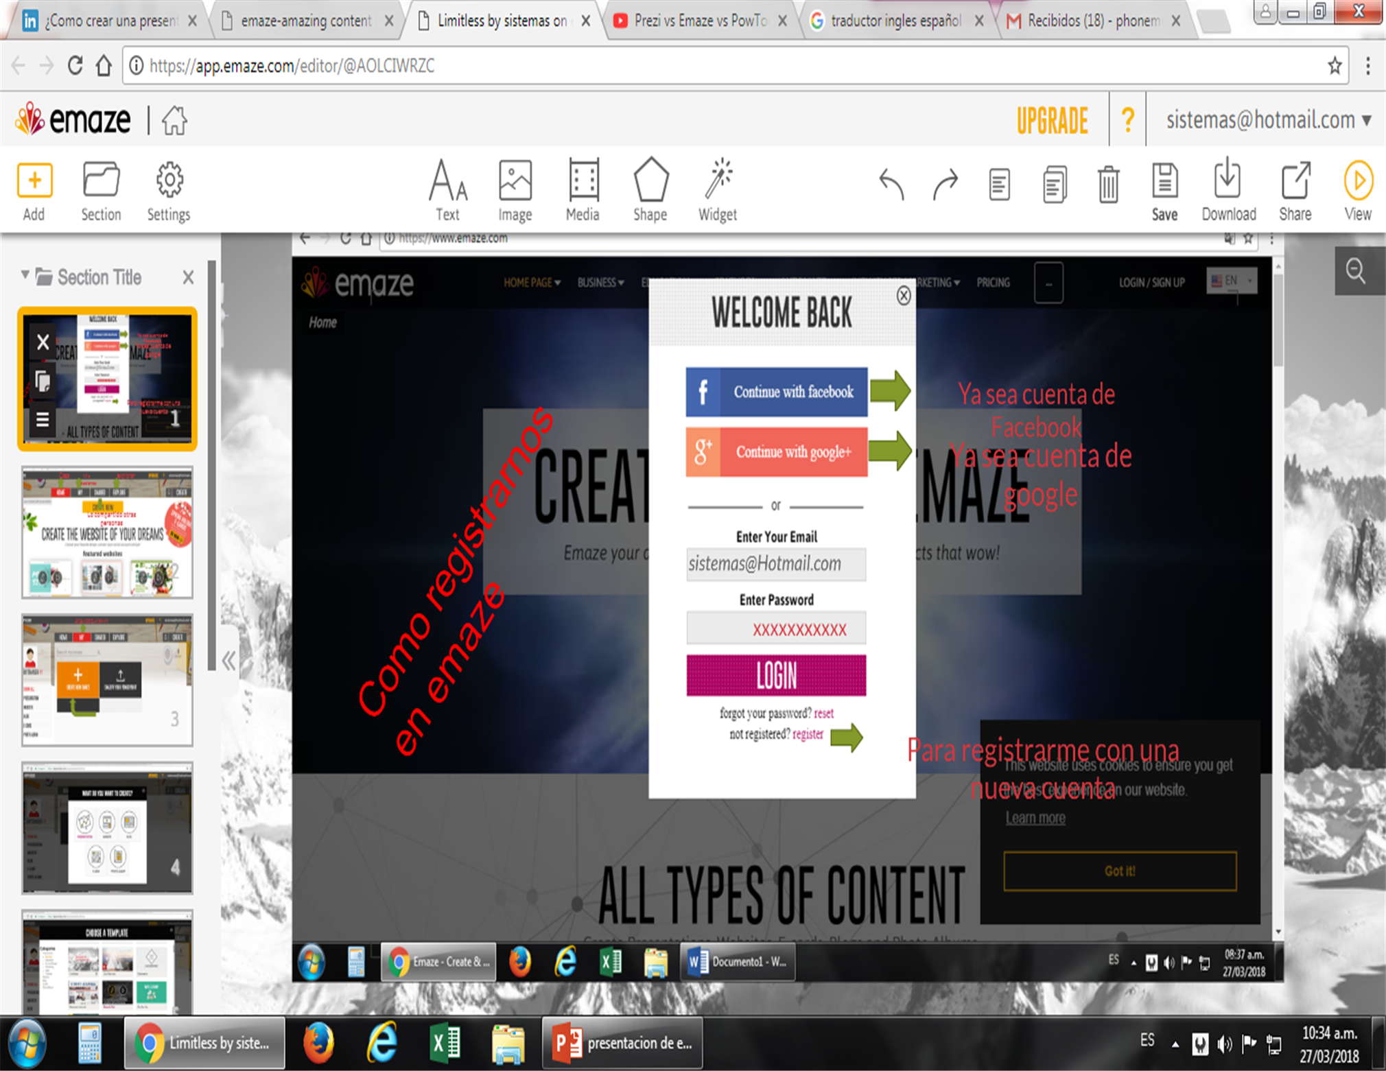Select slide thumbnail number 2
This screenshot has height=1071, width=1386.
click(x=107, y=532)
